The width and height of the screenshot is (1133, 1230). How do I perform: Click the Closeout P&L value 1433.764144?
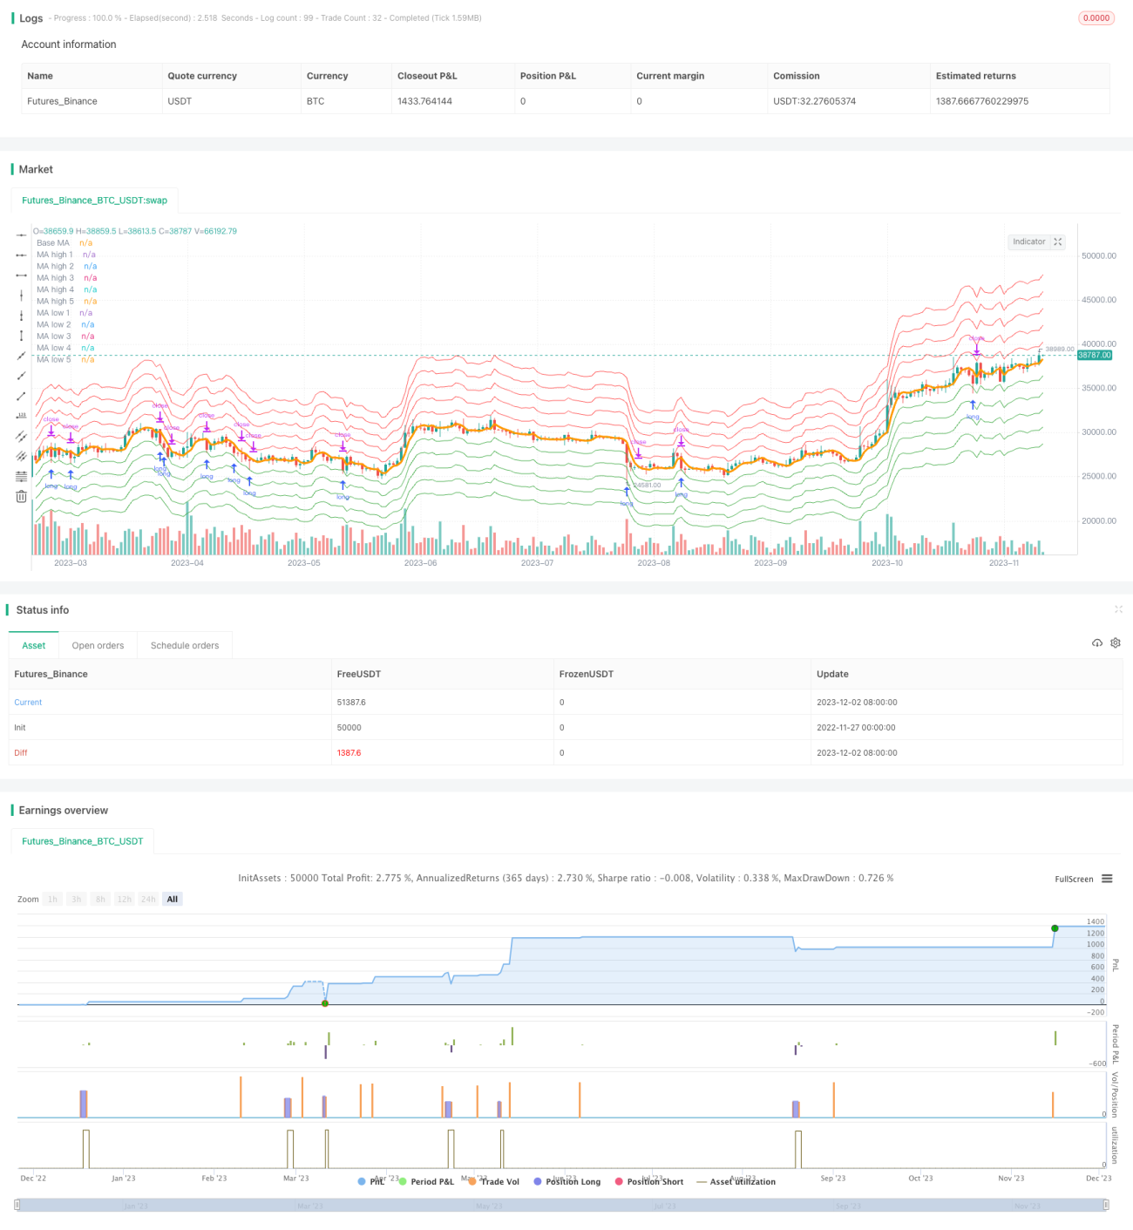click(424, 101)
